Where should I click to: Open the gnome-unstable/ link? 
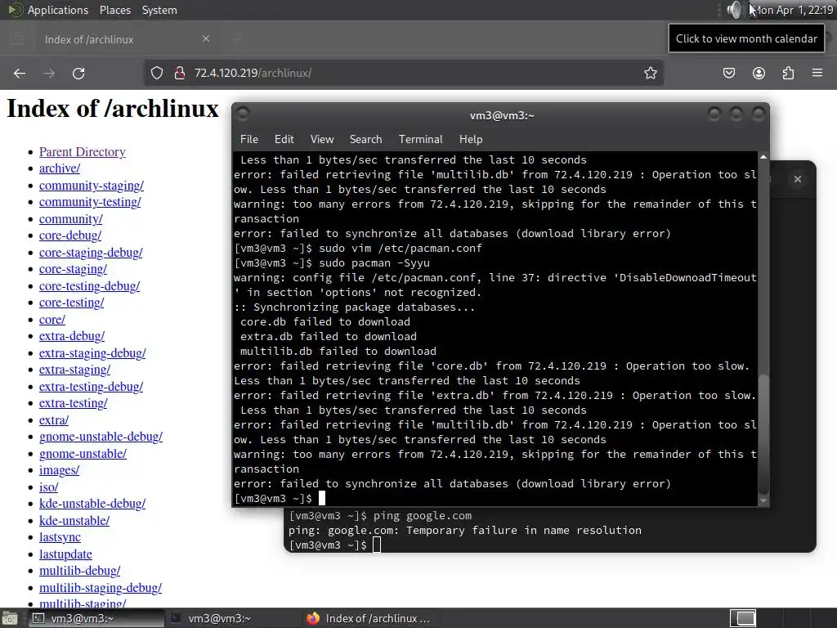click(x=83, y=454)
